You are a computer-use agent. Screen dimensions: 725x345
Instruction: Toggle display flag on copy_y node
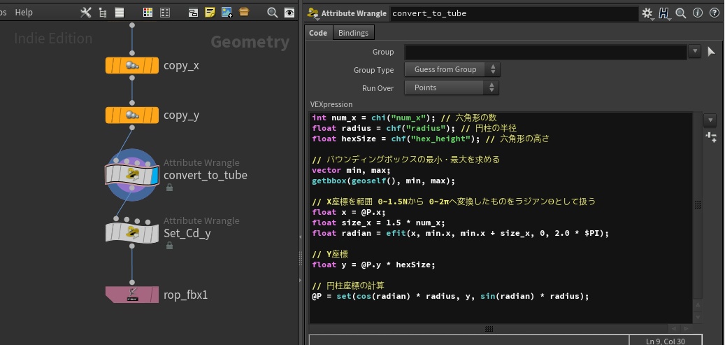pyautogui.click(x=154, y=115)
